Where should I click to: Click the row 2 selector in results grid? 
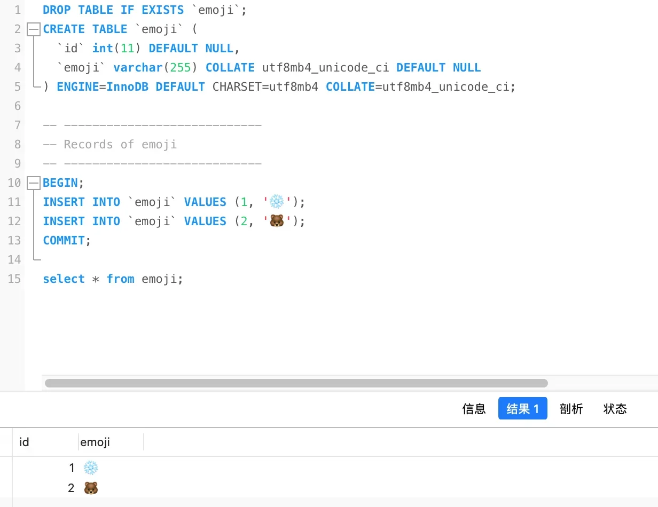[6, 488]
